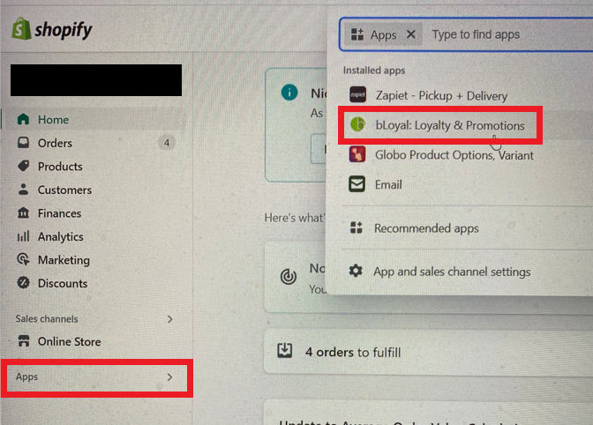Open the 4 orders to fulfill card
Viewport: 593px width, 425px height.
click(428, 352)
